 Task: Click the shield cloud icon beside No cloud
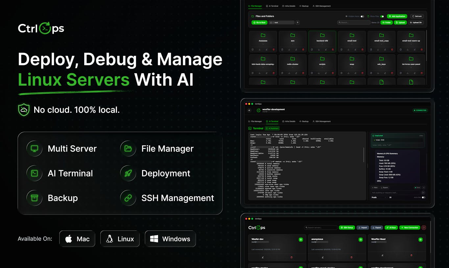[x=24, y=110]
